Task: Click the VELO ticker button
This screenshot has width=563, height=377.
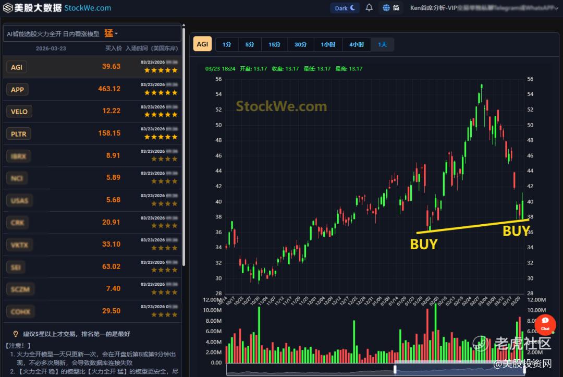Action: [x=19, y=112]
